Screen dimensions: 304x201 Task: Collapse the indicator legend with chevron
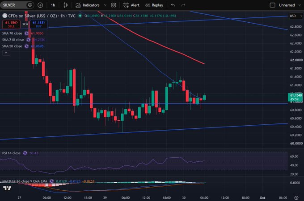6,53
